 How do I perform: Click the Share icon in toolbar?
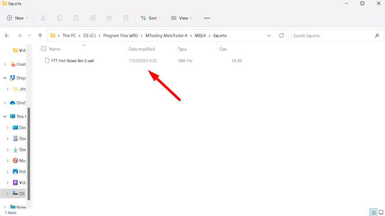point(109,18)
